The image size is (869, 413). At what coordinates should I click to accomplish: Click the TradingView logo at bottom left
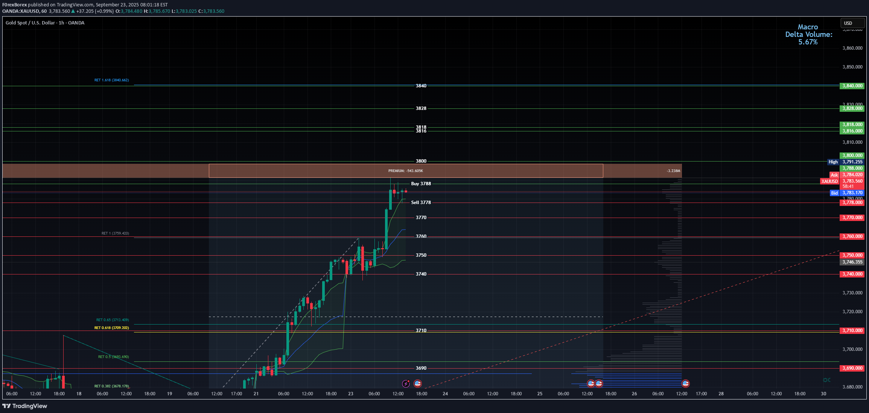[25, 406]
